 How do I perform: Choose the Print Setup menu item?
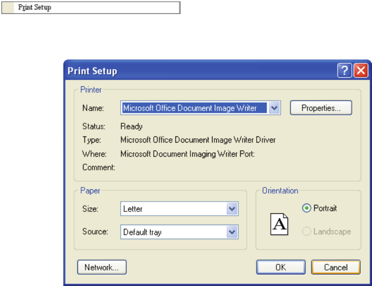[x=35, y=8]
